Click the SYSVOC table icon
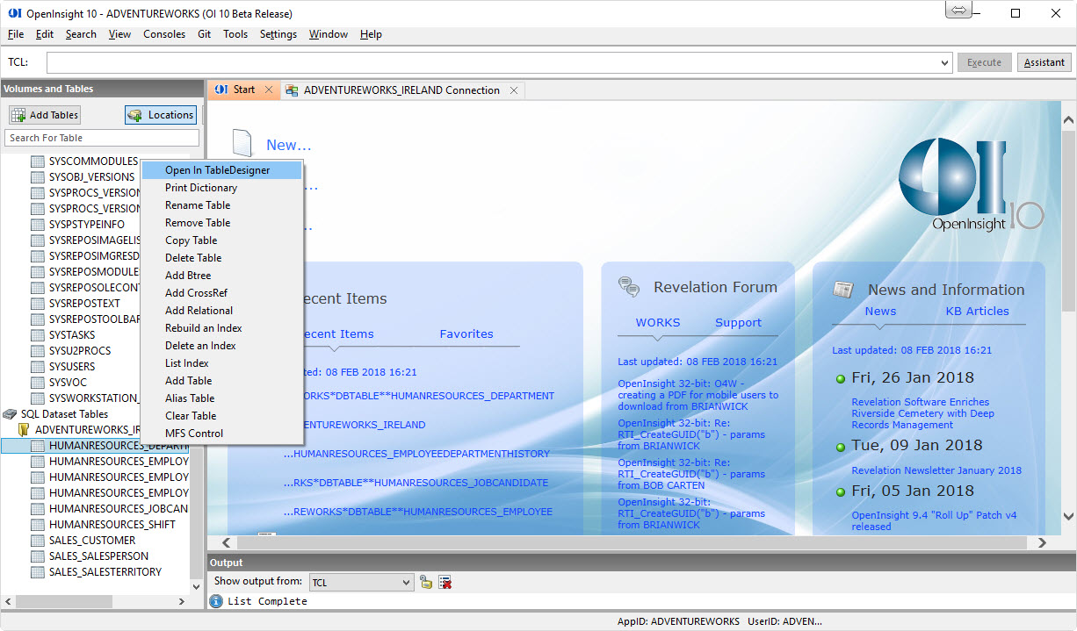1077x631 pixels. click(x=38, y=383)
